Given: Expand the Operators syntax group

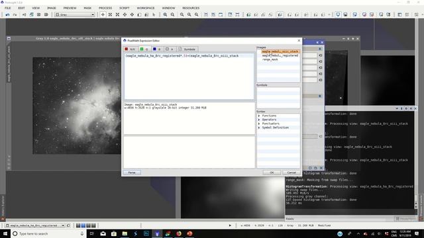Looking at the screenshot, I should click(259, 120).
